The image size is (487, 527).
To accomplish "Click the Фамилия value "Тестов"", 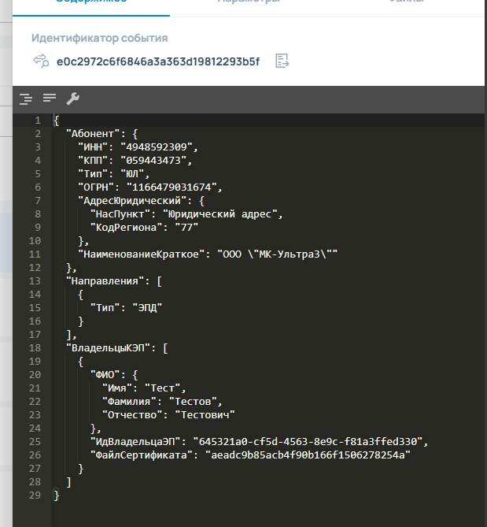I will coord(193,402).
